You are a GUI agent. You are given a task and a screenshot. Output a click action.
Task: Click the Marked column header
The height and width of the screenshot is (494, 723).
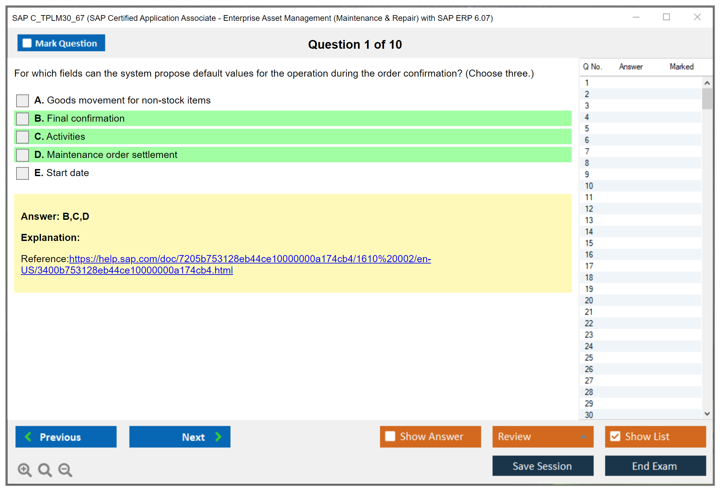tap(681, 67)
